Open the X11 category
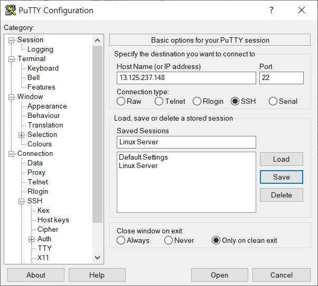The height and width of the screenshot is (286, 318). pyautogui.click(x=43, y=258)
